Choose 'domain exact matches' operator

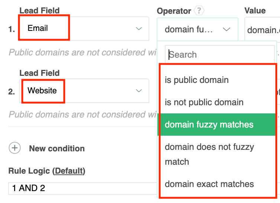pyautogui.click(x=209, y=184)
